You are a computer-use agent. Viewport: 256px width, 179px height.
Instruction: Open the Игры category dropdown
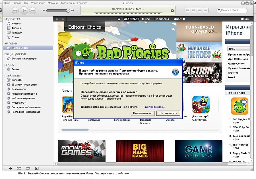click(x=239, y=49)
